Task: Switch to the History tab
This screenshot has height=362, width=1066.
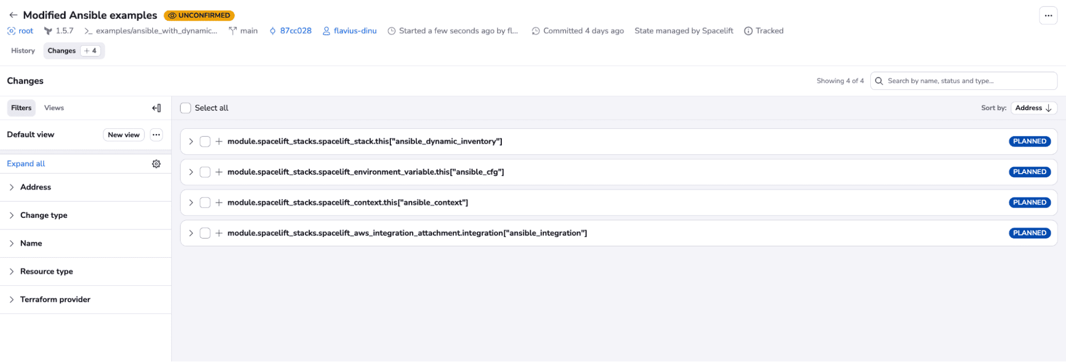Action: click(23, 51)
